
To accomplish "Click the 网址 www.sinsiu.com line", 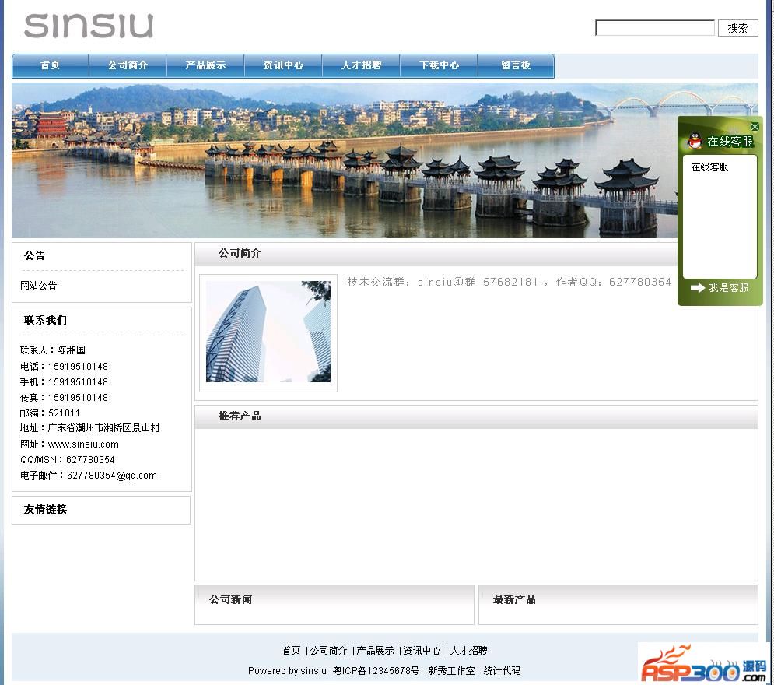I will coord(69,444).
